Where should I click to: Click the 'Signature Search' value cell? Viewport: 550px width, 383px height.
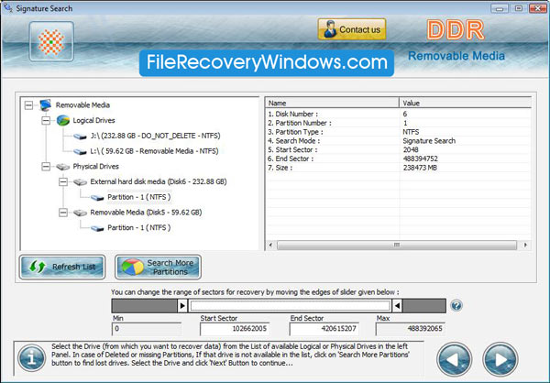[x=429, y=141]
